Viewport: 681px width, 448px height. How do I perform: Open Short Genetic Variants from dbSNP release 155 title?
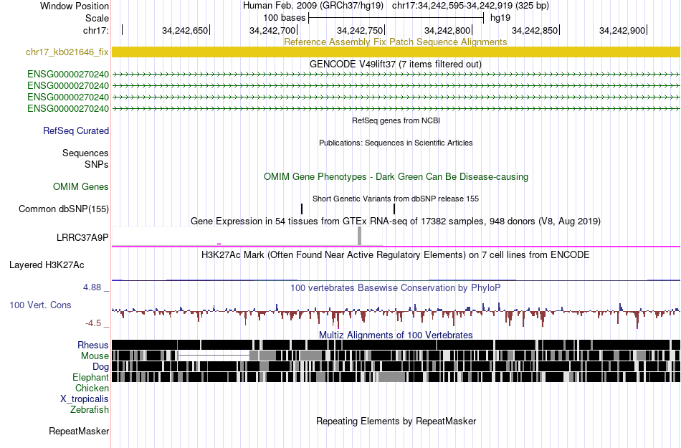point(396,199)
